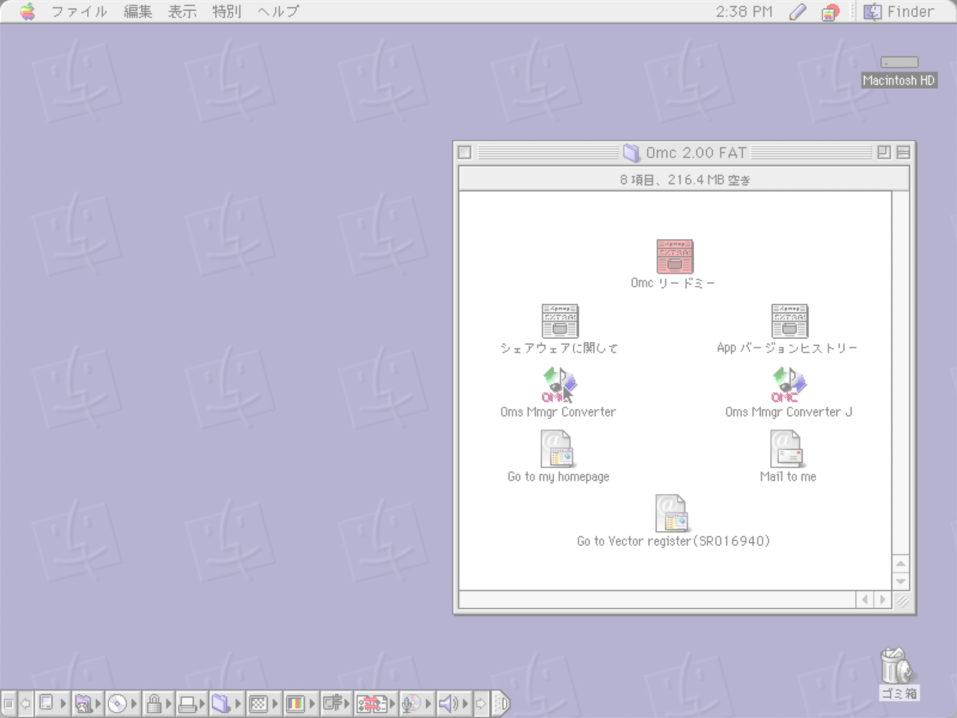This screenshot has height=718, width=957.
Task: Click the resize grip of the Omc window
Action: (902, 600)
